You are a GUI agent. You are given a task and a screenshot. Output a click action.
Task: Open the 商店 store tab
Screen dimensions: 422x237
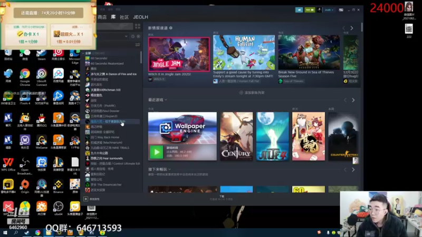[x=102, y=17]
